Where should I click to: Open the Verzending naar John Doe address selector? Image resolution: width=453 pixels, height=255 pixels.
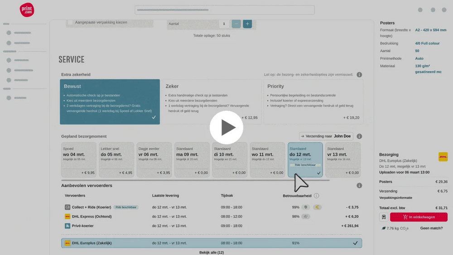(326, 136)
